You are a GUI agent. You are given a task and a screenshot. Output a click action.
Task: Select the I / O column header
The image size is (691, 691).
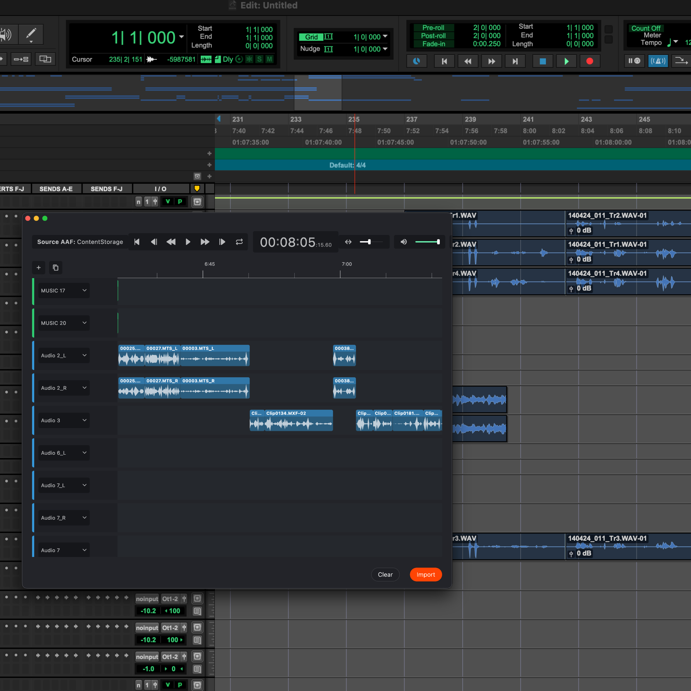(x=161, y=189)
